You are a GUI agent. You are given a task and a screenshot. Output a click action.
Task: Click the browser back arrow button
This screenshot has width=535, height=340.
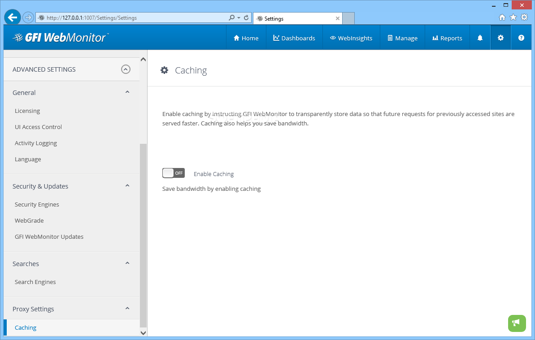pyautogui.click(x=13, y=17)
